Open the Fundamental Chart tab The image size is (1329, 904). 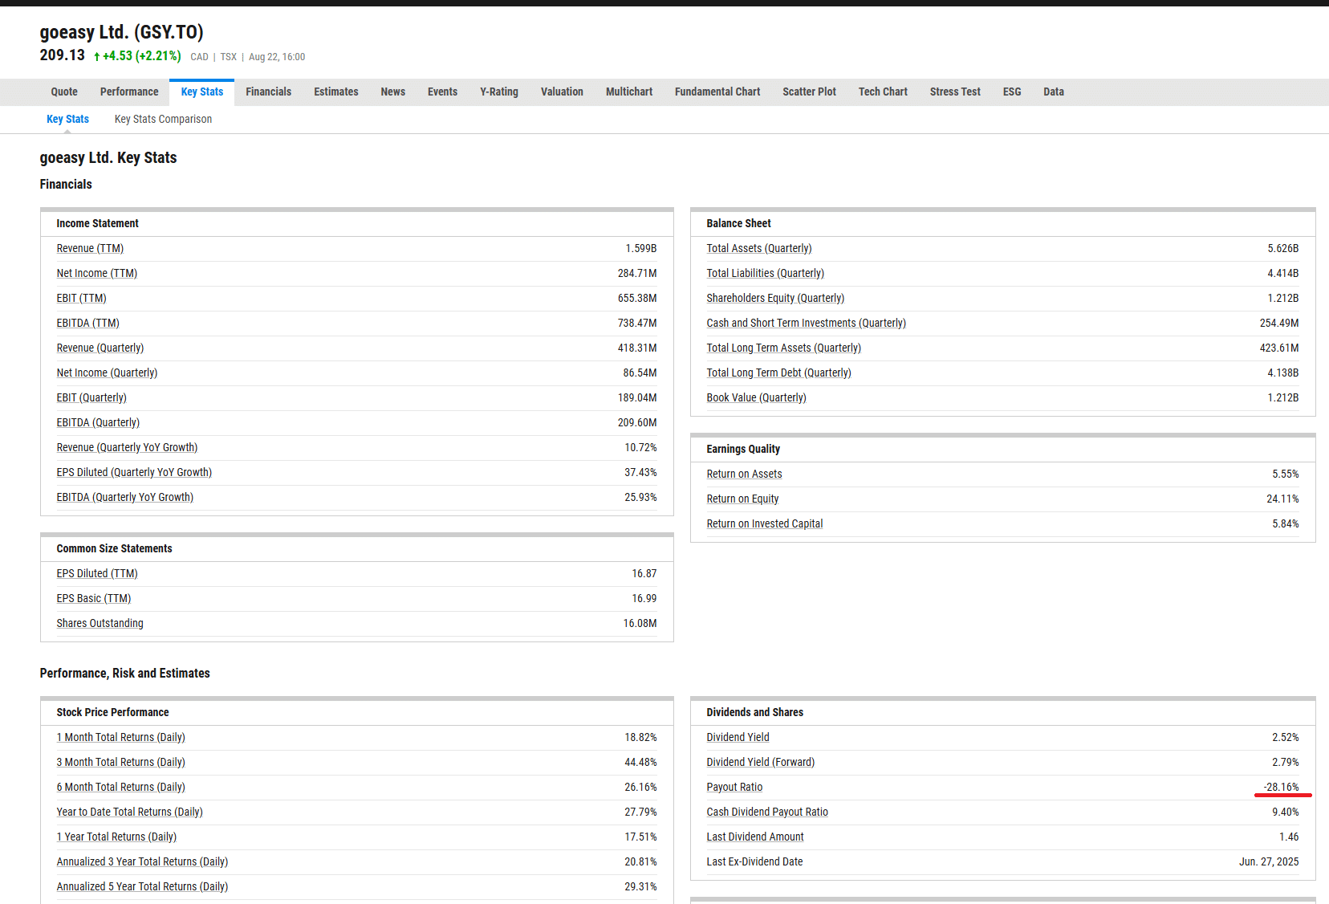click(717, 92)
